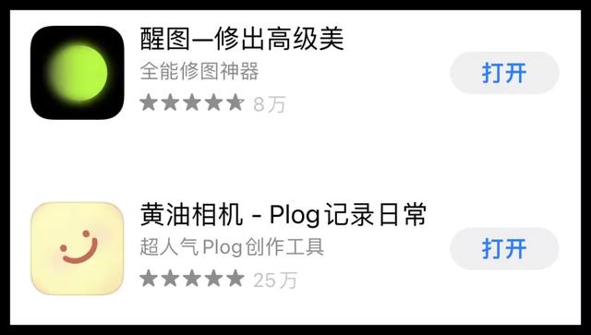This screenshot has height=335, width=591.
Task: Select the 全能修图神器 subtitle
Action: click(x=199, y=71)
